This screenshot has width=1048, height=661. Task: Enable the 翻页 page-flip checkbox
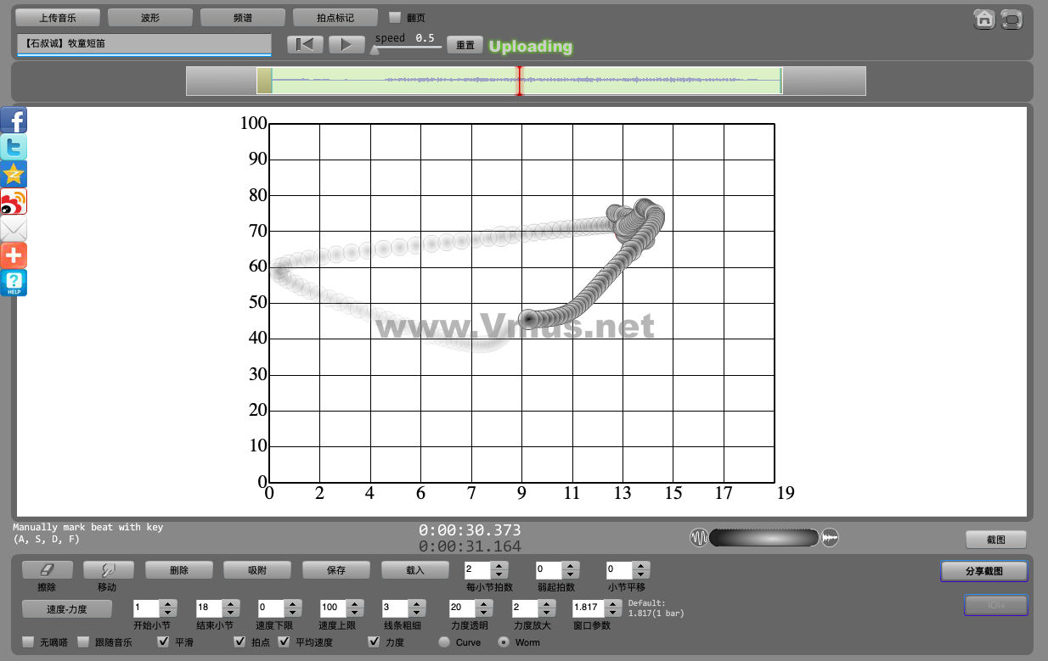pos(395,17)
